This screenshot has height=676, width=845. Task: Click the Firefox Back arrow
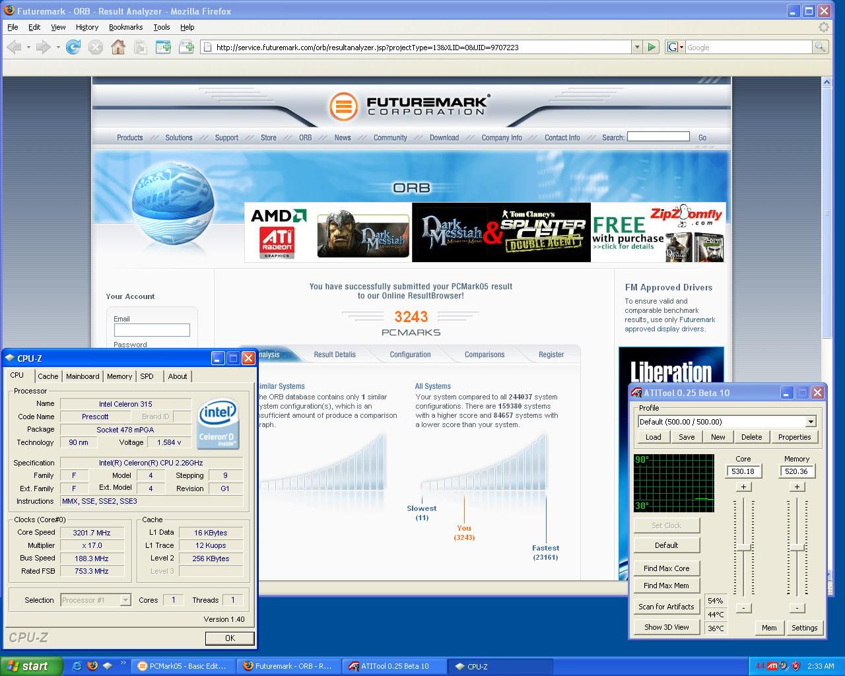[13, 47]
